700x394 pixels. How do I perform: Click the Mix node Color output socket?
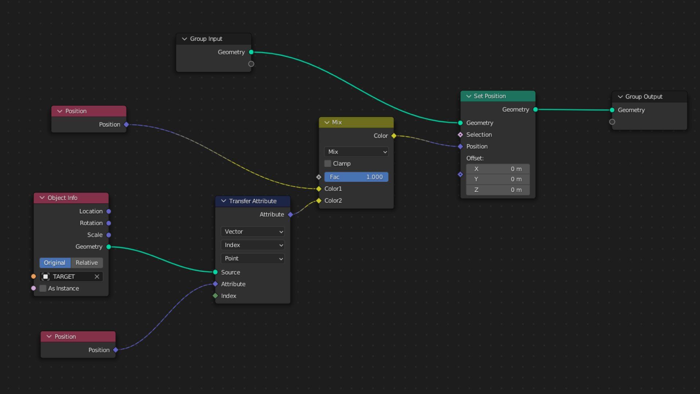(394, 136)
